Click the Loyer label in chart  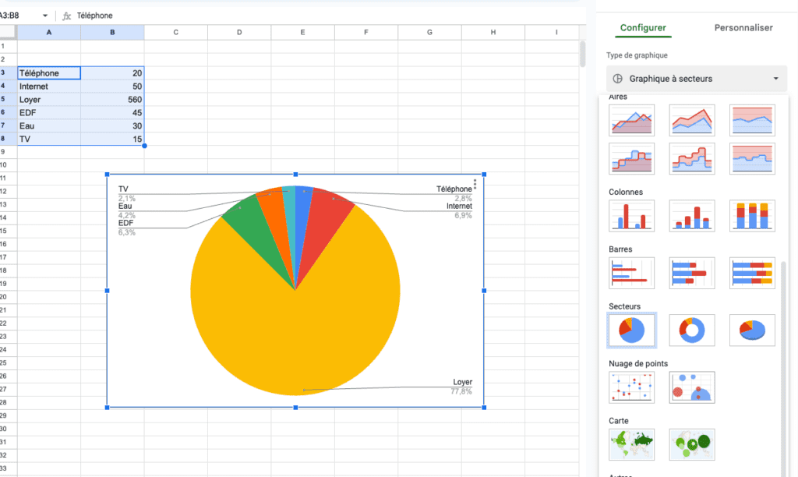462,382
